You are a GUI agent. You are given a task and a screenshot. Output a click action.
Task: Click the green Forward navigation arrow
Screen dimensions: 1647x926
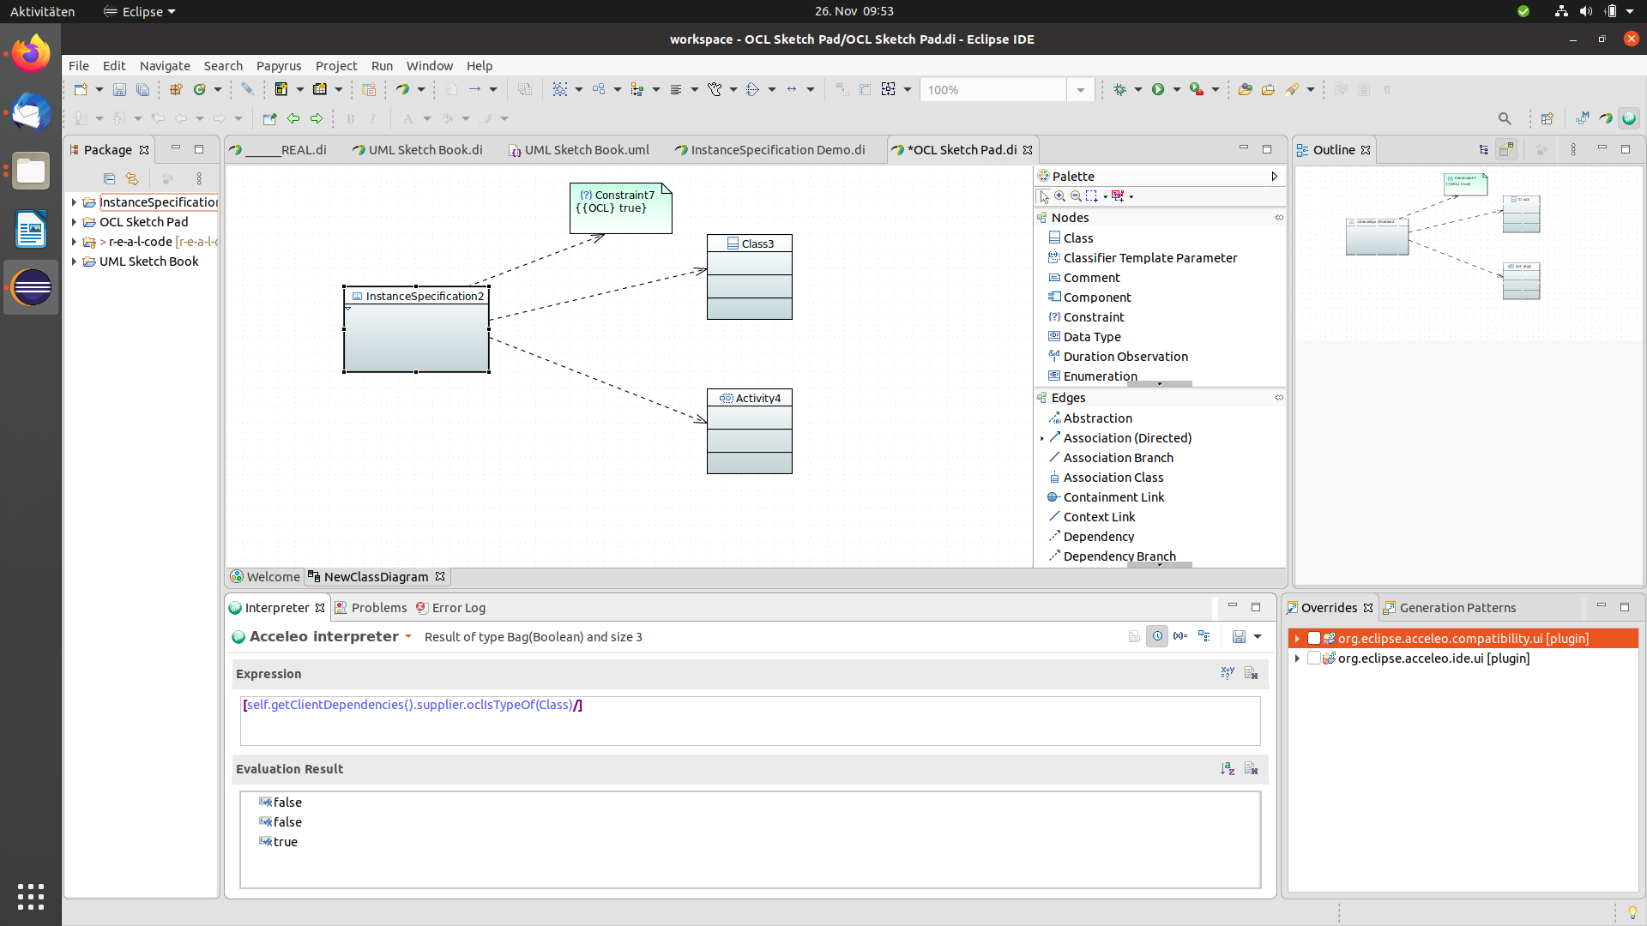point(317,118)
